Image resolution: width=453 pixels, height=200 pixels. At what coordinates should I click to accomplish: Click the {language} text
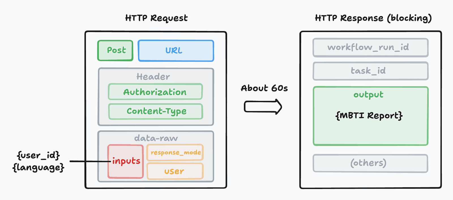pyautogui.click(x=39, y=167)
